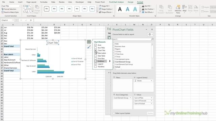Select Grand Total cell in row 38
216x121 pixels.
(x=11, y=71)
